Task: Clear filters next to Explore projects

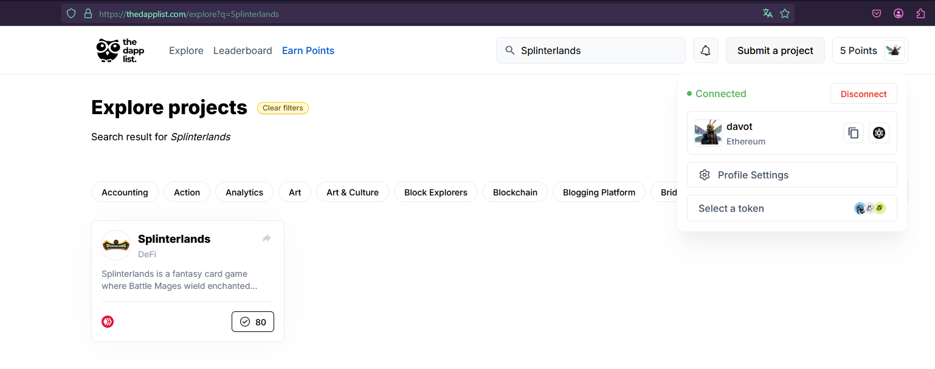Action: [x=283, y=108]
